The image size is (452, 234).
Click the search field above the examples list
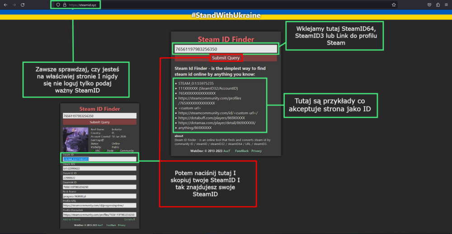(x=226, y=49)
